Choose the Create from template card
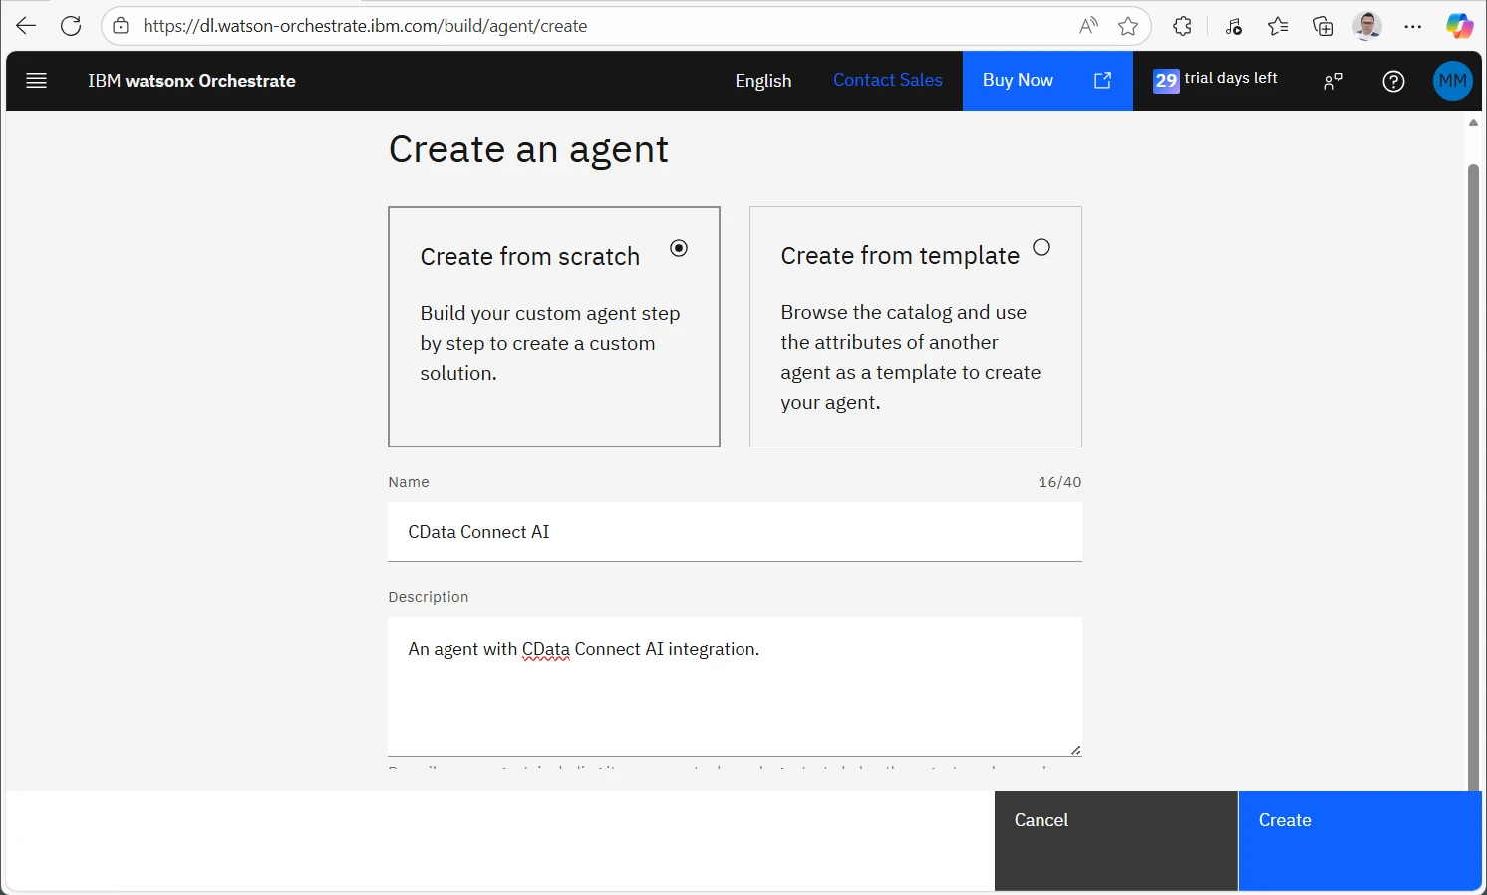Screen dimensions: 1487x895 coord(915,327)
